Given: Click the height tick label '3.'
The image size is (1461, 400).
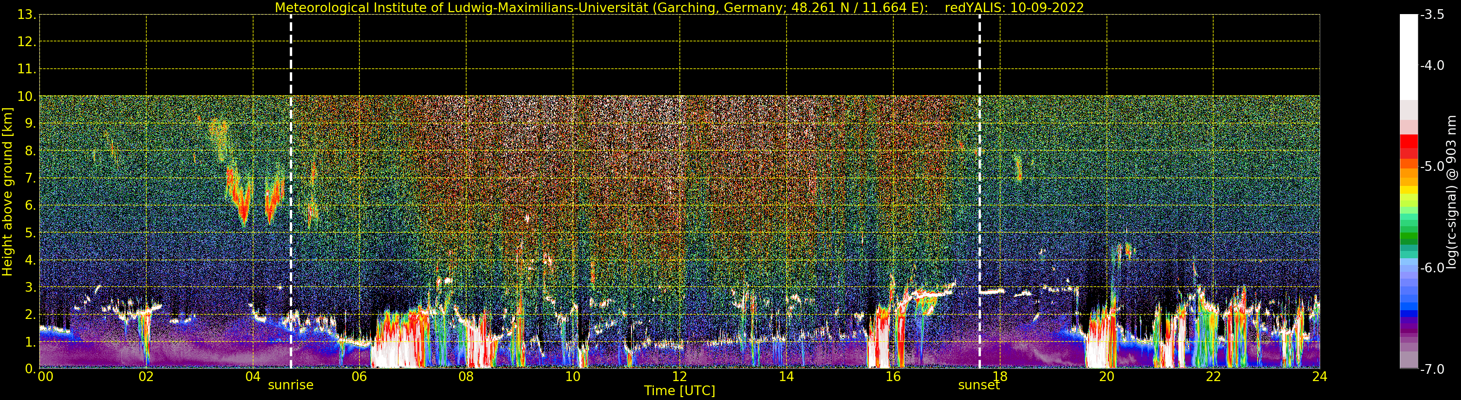Looking at the screenshot, I should point(31,287).
